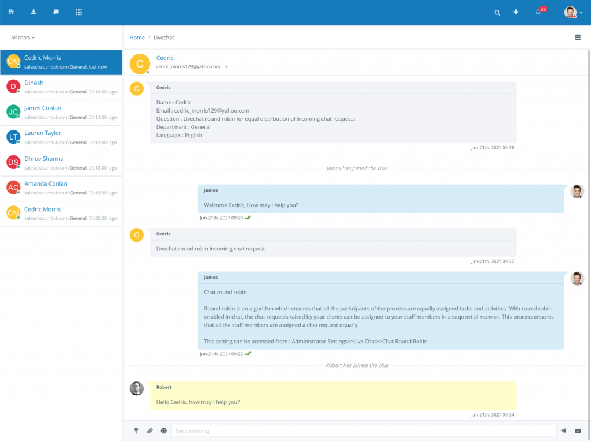Click Cedric's name link in the chat header
The height and width of the screenshot is (442, 591).
(164, 58)
